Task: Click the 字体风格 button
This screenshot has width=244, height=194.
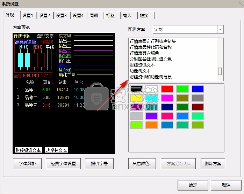Action: 27,164
